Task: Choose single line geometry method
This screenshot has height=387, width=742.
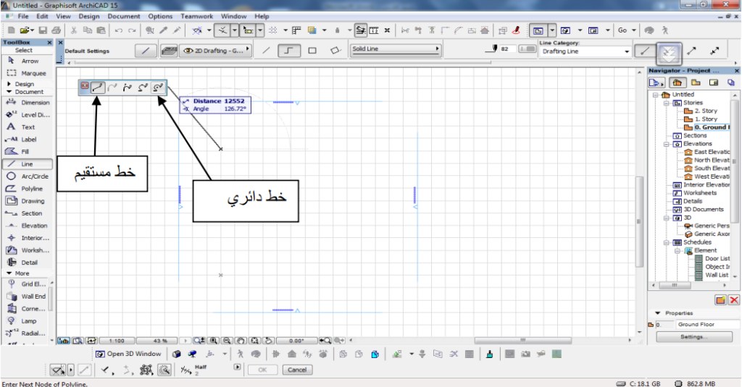Action: click(266, 50)
